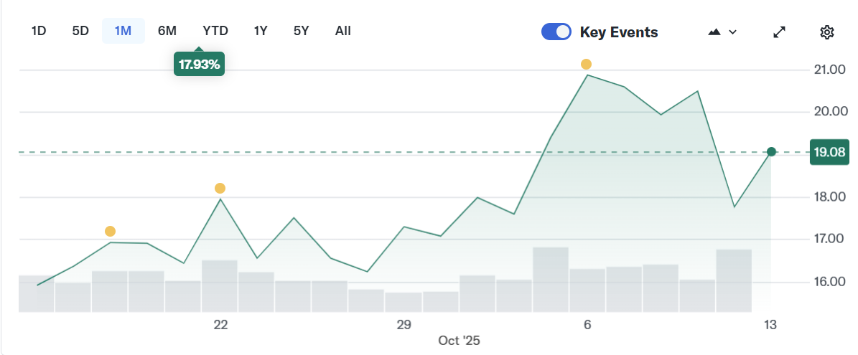The height and width of the screenshot is (355, 858).
Task: Open chart type dropdown chevron
Action: (733, 32)
